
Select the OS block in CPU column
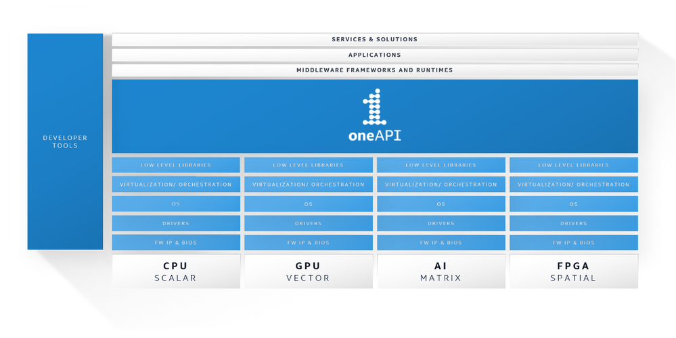(176, 204)
